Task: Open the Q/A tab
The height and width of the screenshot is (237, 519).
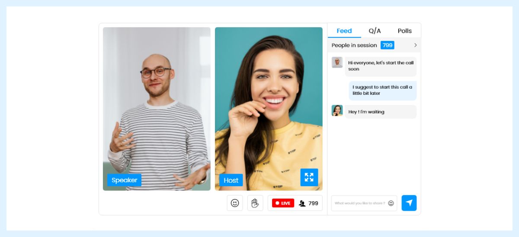Action: point(375,31)
